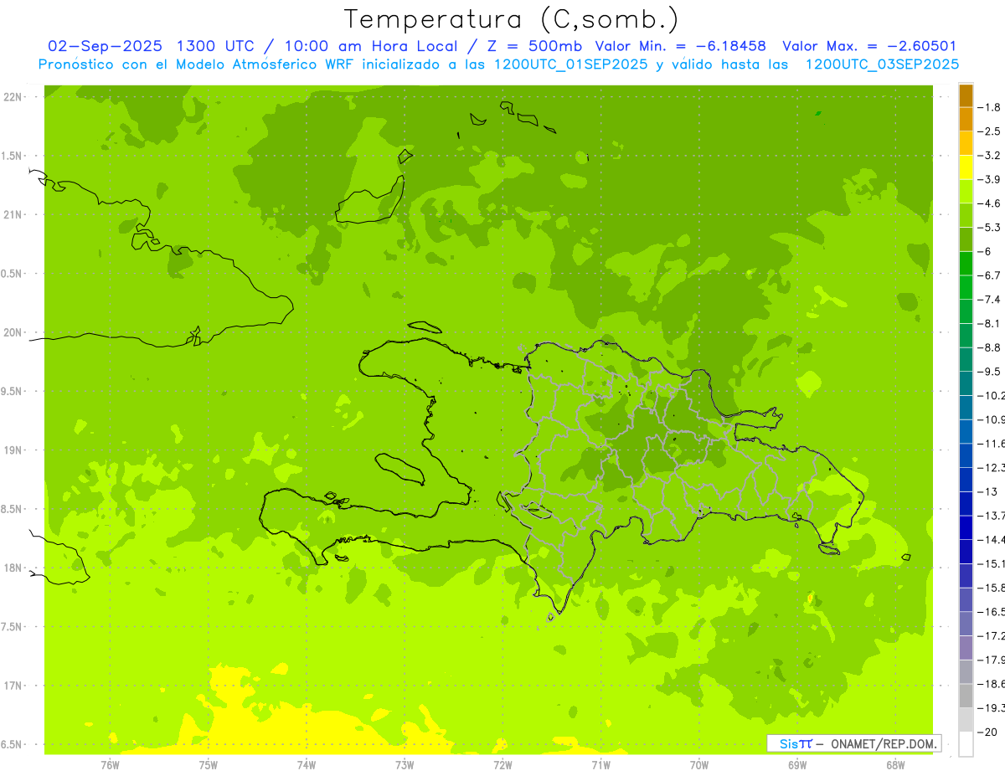Click 'Valor Min. = -6.18458' value
This screenshot has height=776, width=1005.
click(680, 47)
